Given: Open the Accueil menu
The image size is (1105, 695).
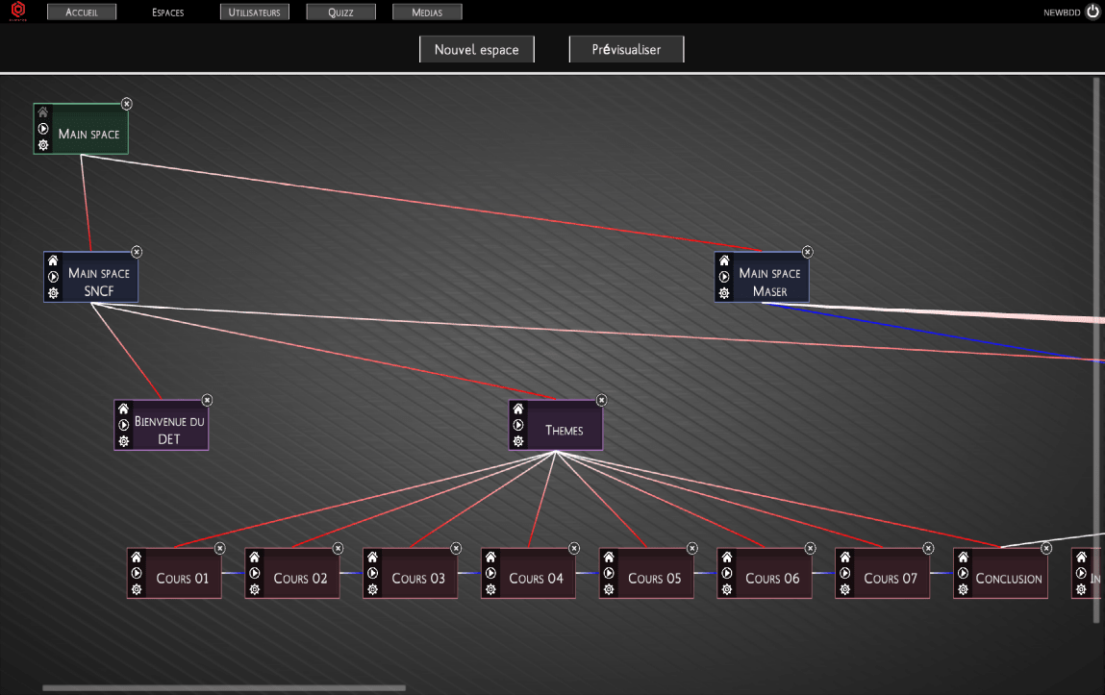Looking at the screenshot, I should tap(82, 12).
